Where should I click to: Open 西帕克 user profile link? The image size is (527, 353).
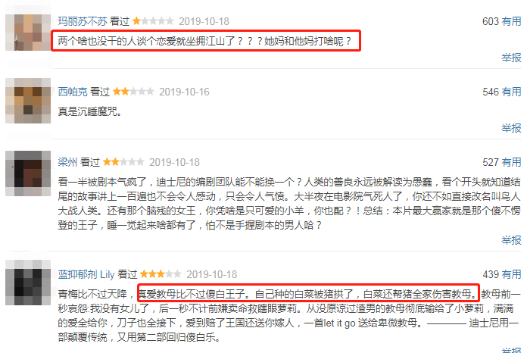pos(73,92)
